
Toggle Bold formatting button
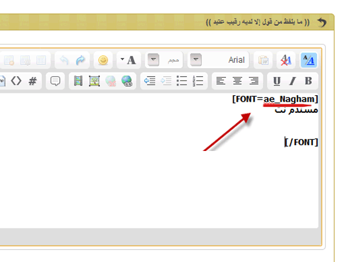tap(308, 81)
